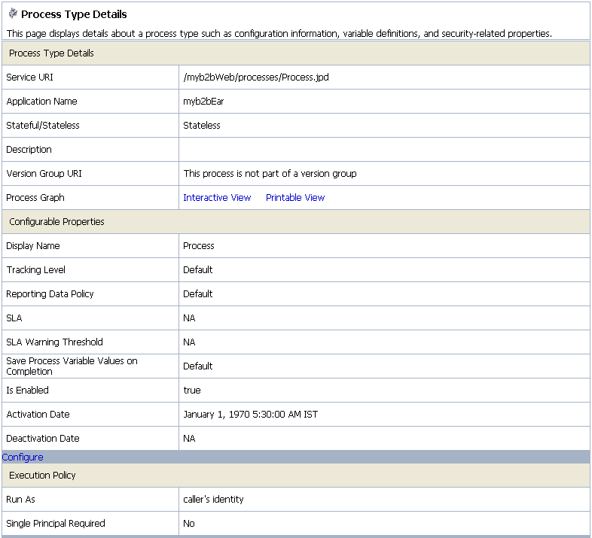Click the version group message text
The image size is (592, 538).
[x=270, y=174]
